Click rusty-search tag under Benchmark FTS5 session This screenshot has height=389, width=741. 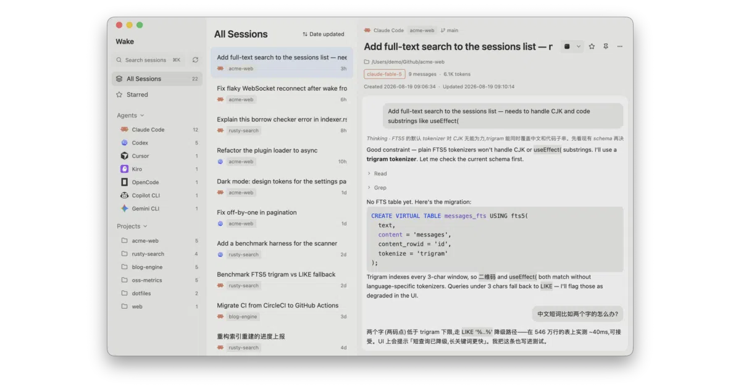pos(244,286)
